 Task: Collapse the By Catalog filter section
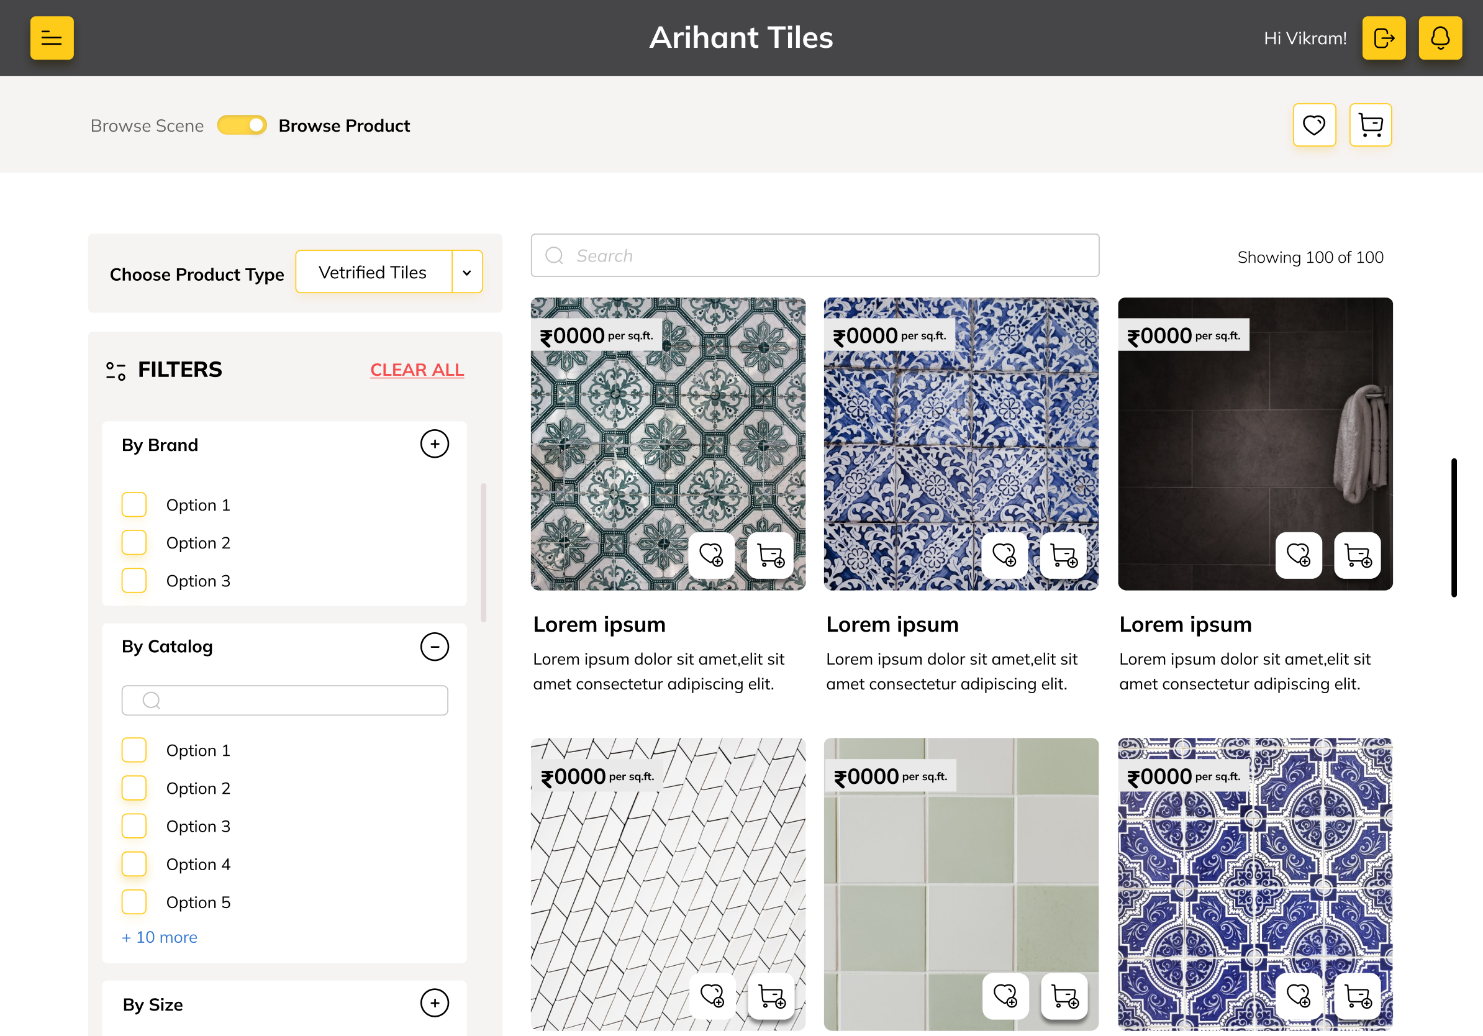tap(434, 647)
